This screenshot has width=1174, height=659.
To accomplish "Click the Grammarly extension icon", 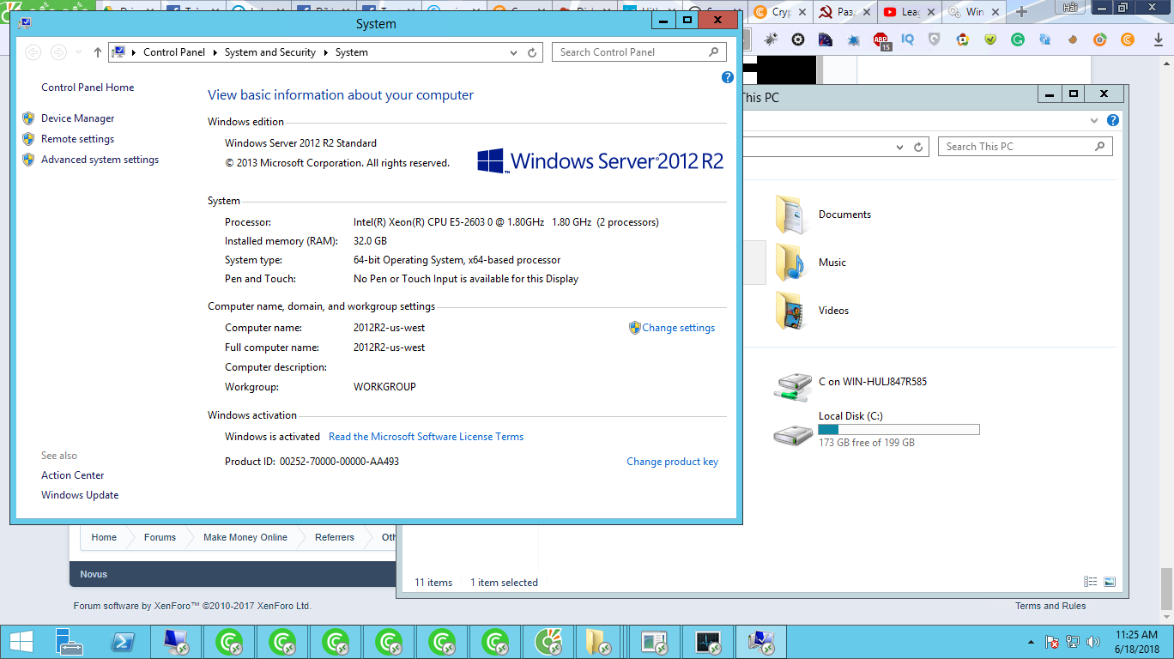I will click(x=1017, y=39).
